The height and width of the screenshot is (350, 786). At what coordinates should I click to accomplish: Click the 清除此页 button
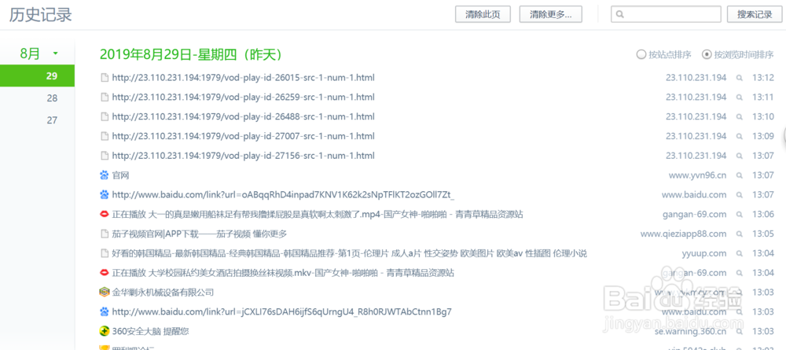point(483,14)
